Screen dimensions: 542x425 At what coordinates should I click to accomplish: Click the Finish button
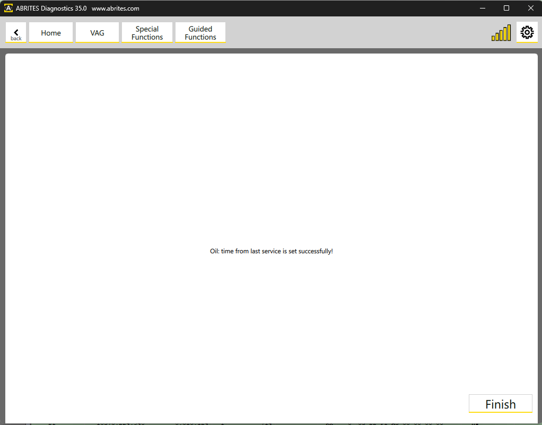pos(501,404)
